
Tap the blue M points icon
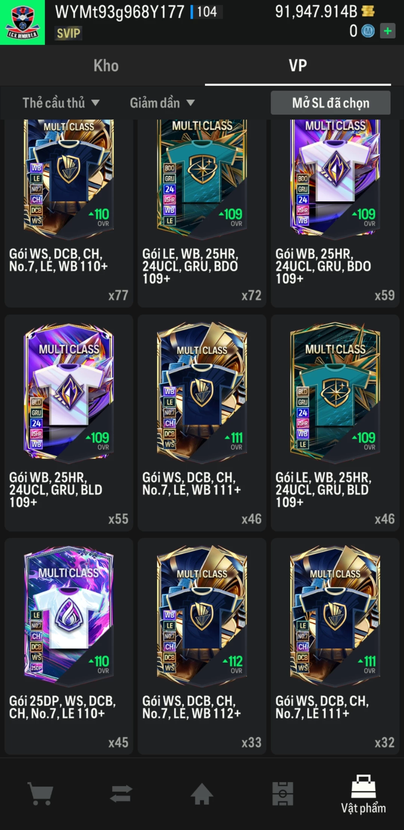(368, 31)
